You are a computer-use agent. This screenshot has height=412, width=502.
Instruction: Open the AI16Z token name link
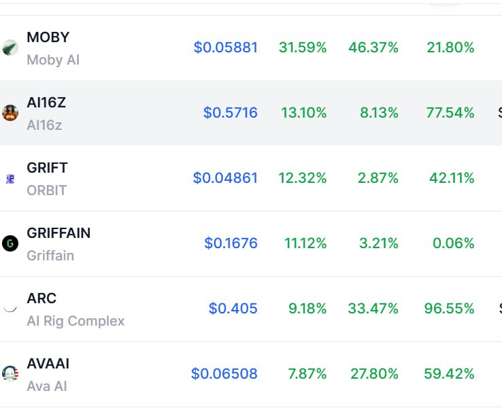point(46,103)
